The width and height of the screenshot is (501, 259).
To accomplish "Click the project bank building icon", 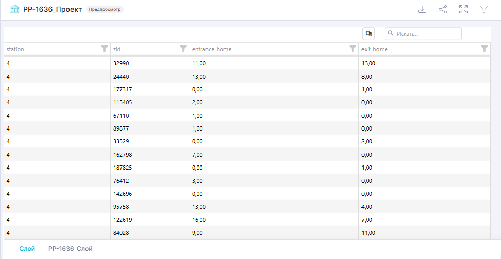I will (14, 9).
